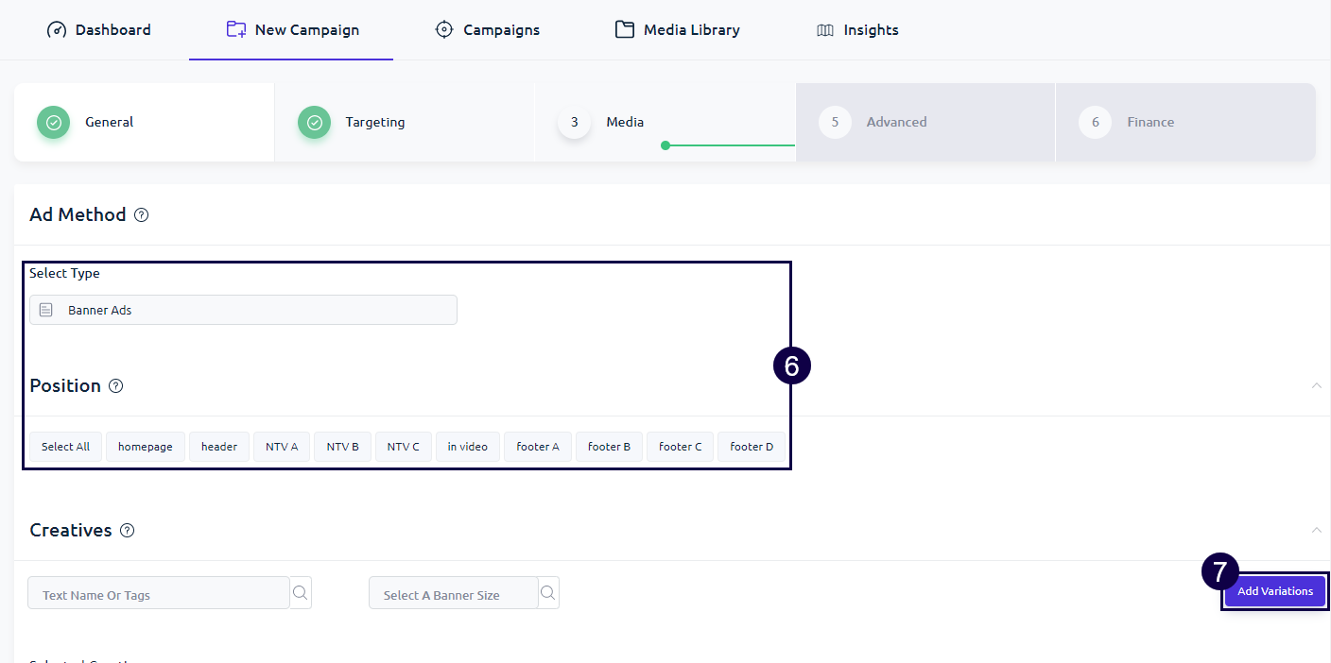Go to the Advanced step
1331x663 pixels.
point(895,123)
